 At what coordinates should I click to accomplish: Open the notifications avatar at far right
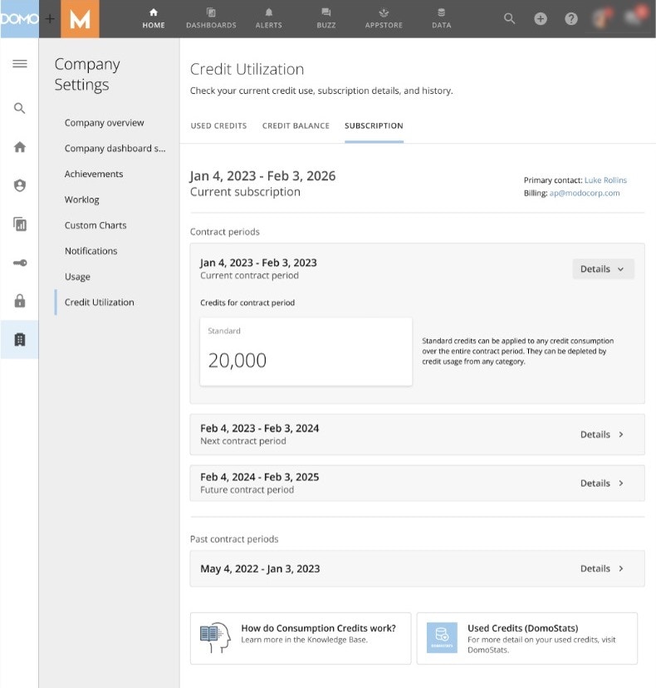pyautogui.click(x=634, y=17)
